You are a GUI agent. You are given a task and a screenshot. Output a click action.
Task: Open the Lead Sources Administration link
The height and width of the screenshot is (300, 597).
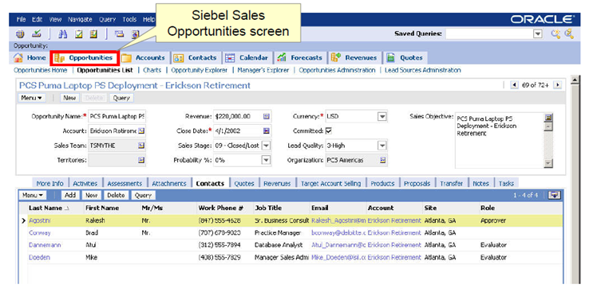(423, 70)
